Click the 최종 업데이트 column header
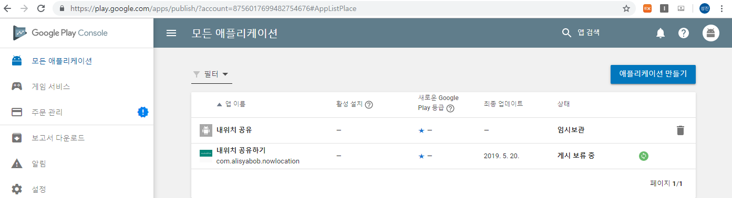The width and height of the screenshot is (732, 198). click(503, 104)
